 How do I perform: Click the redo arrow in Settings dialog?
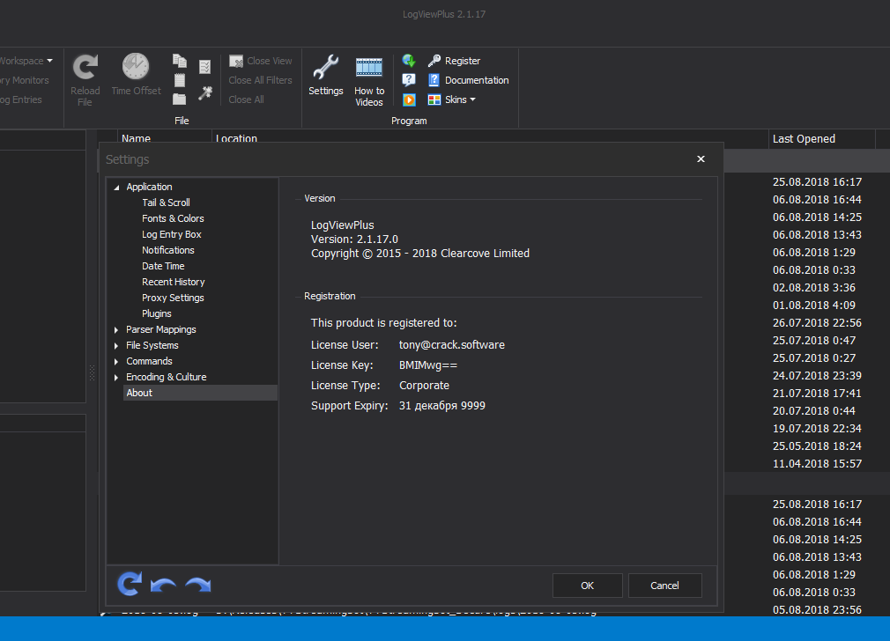[x=198, y=585]
